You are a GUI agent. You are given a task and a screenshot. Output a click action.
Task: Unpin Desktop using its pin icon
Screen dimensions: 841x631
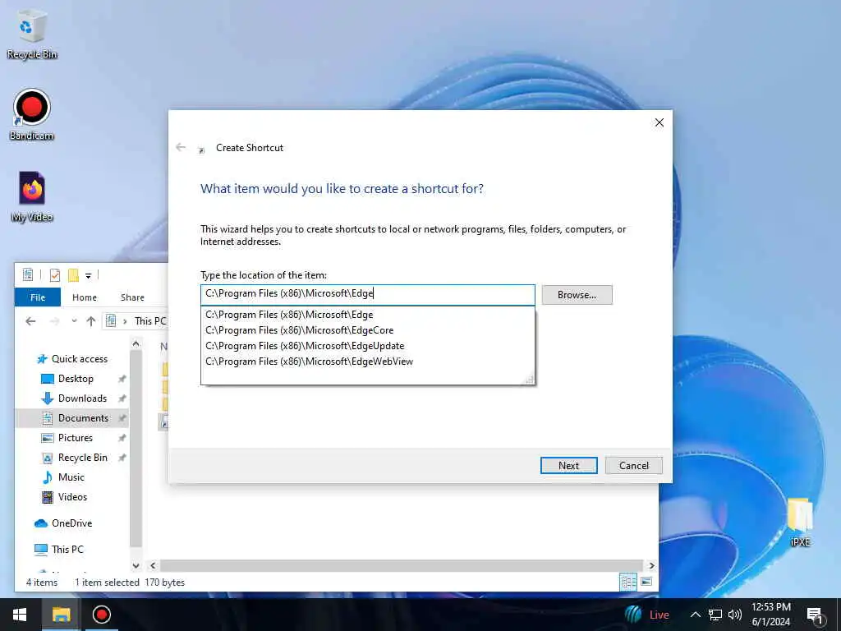pos(122,379)
